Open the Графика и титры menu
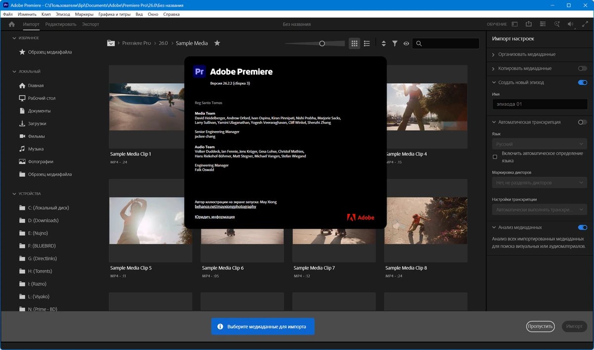The image size is (594, 350). pyautogui.click(x=114, y=14)
